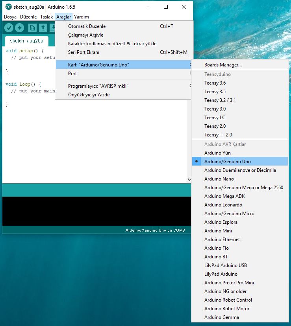
Task: Open the Yardım menu
Action: click(82, 17)
